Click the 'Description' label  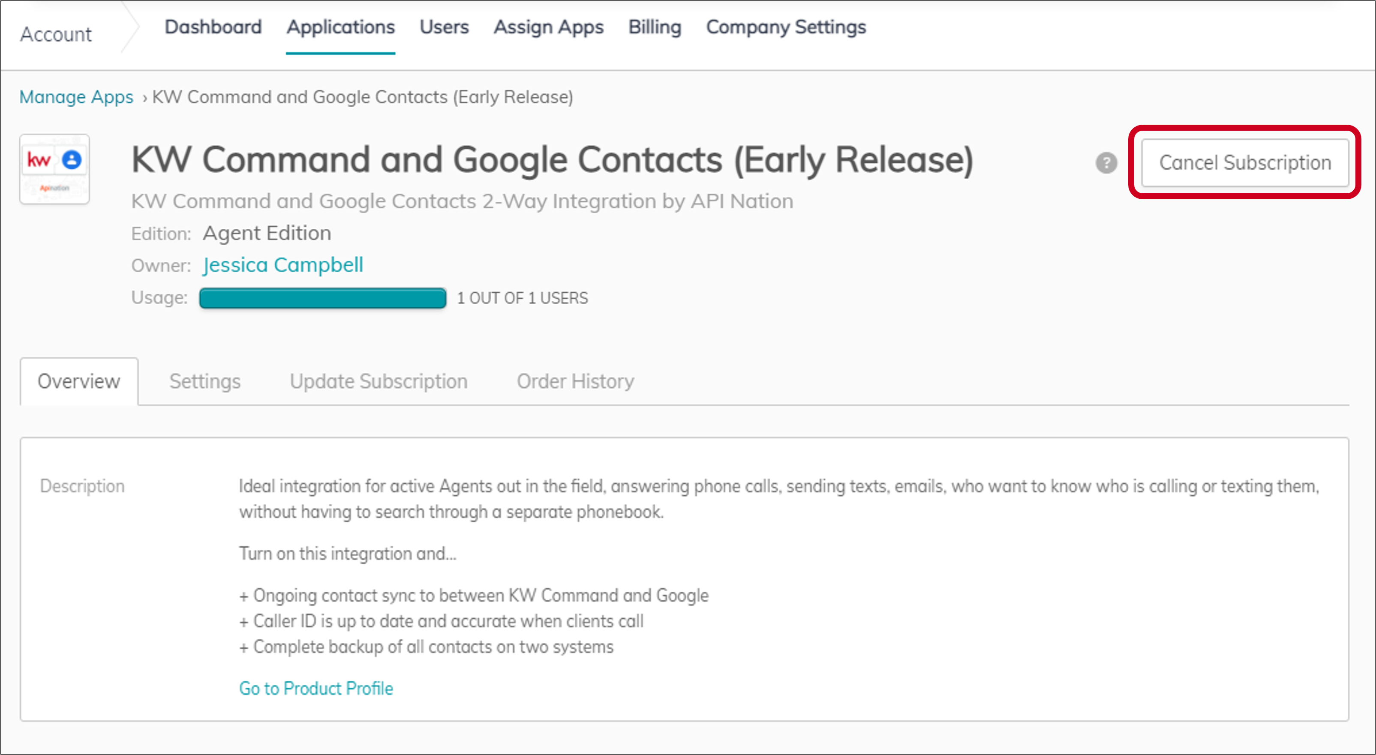click(82, 486)
